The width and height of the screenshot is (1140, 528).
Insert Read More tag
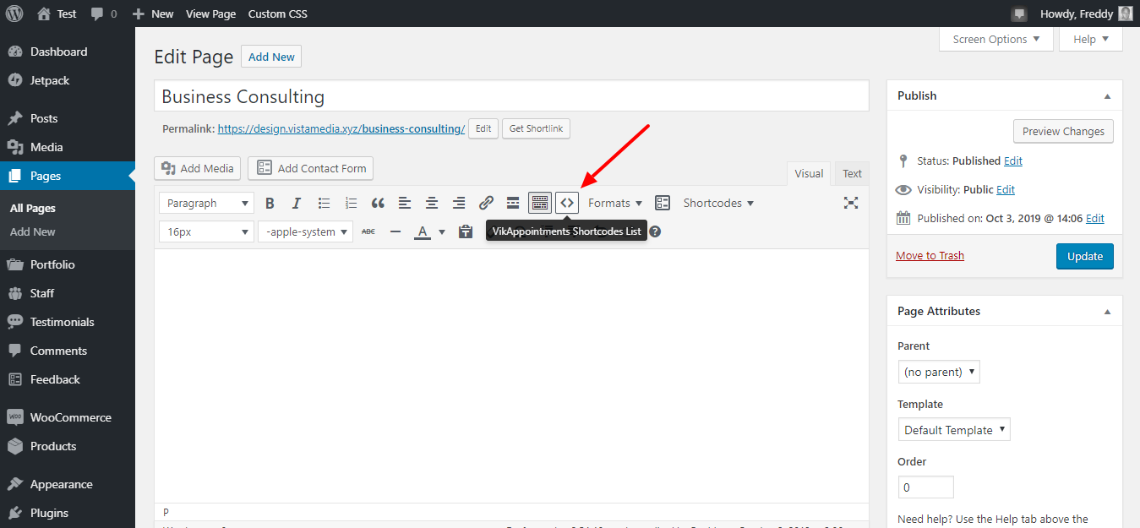[x=513, y=203]
